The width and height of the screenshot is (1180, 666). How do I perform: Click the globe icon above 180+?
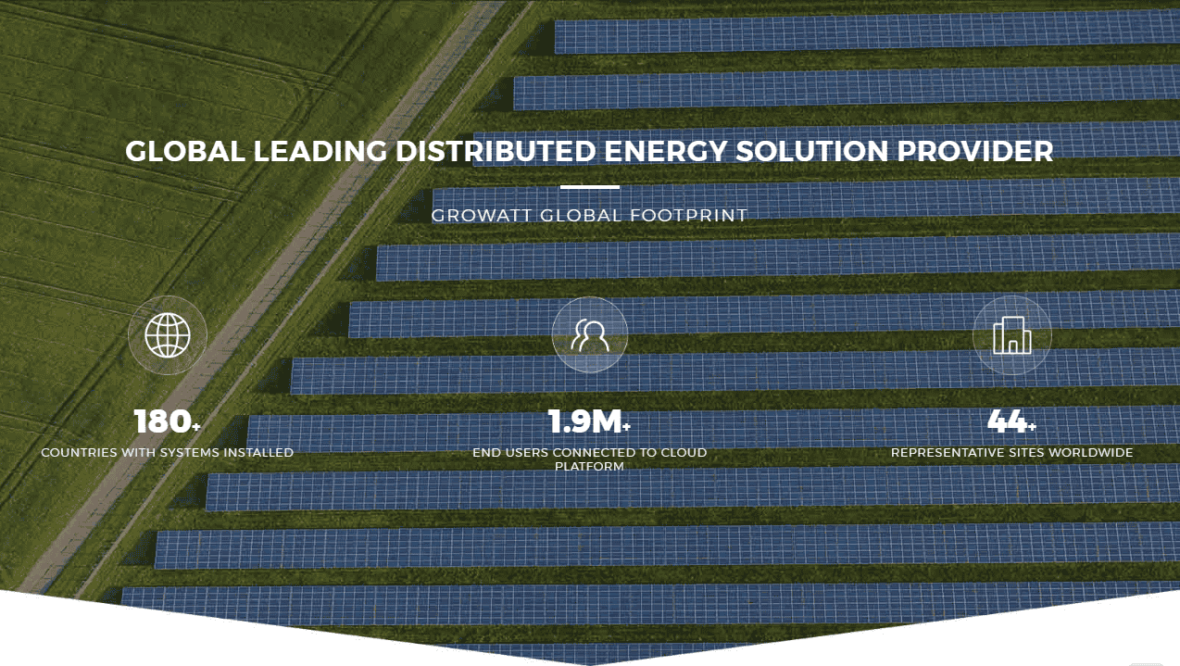click(168, 334)
